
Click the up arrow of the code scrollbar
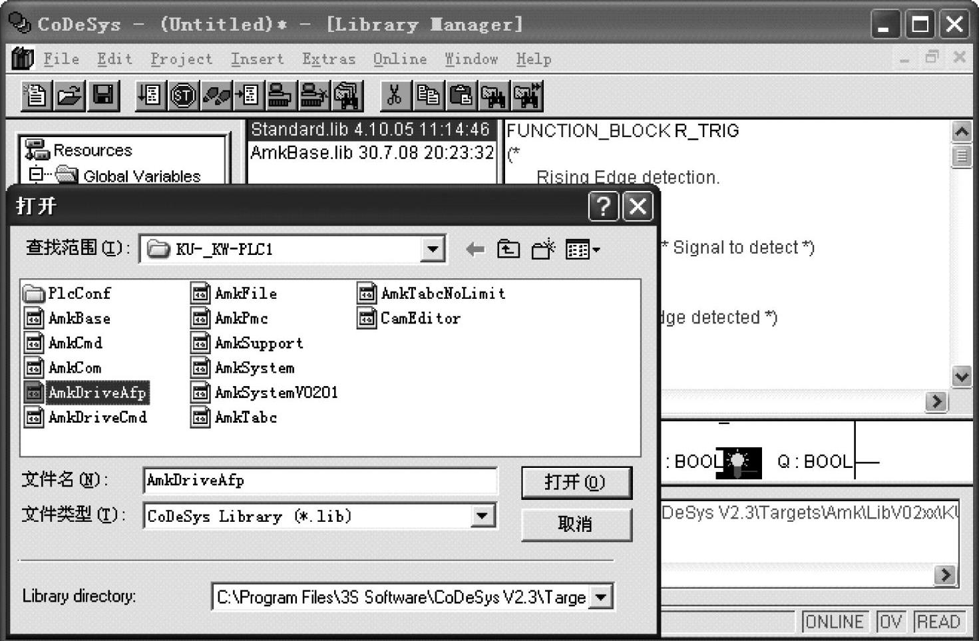point(962,132)
